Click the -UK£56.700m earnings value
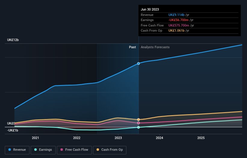This screenshot has width=247, height=158. (x=178, y=20)
